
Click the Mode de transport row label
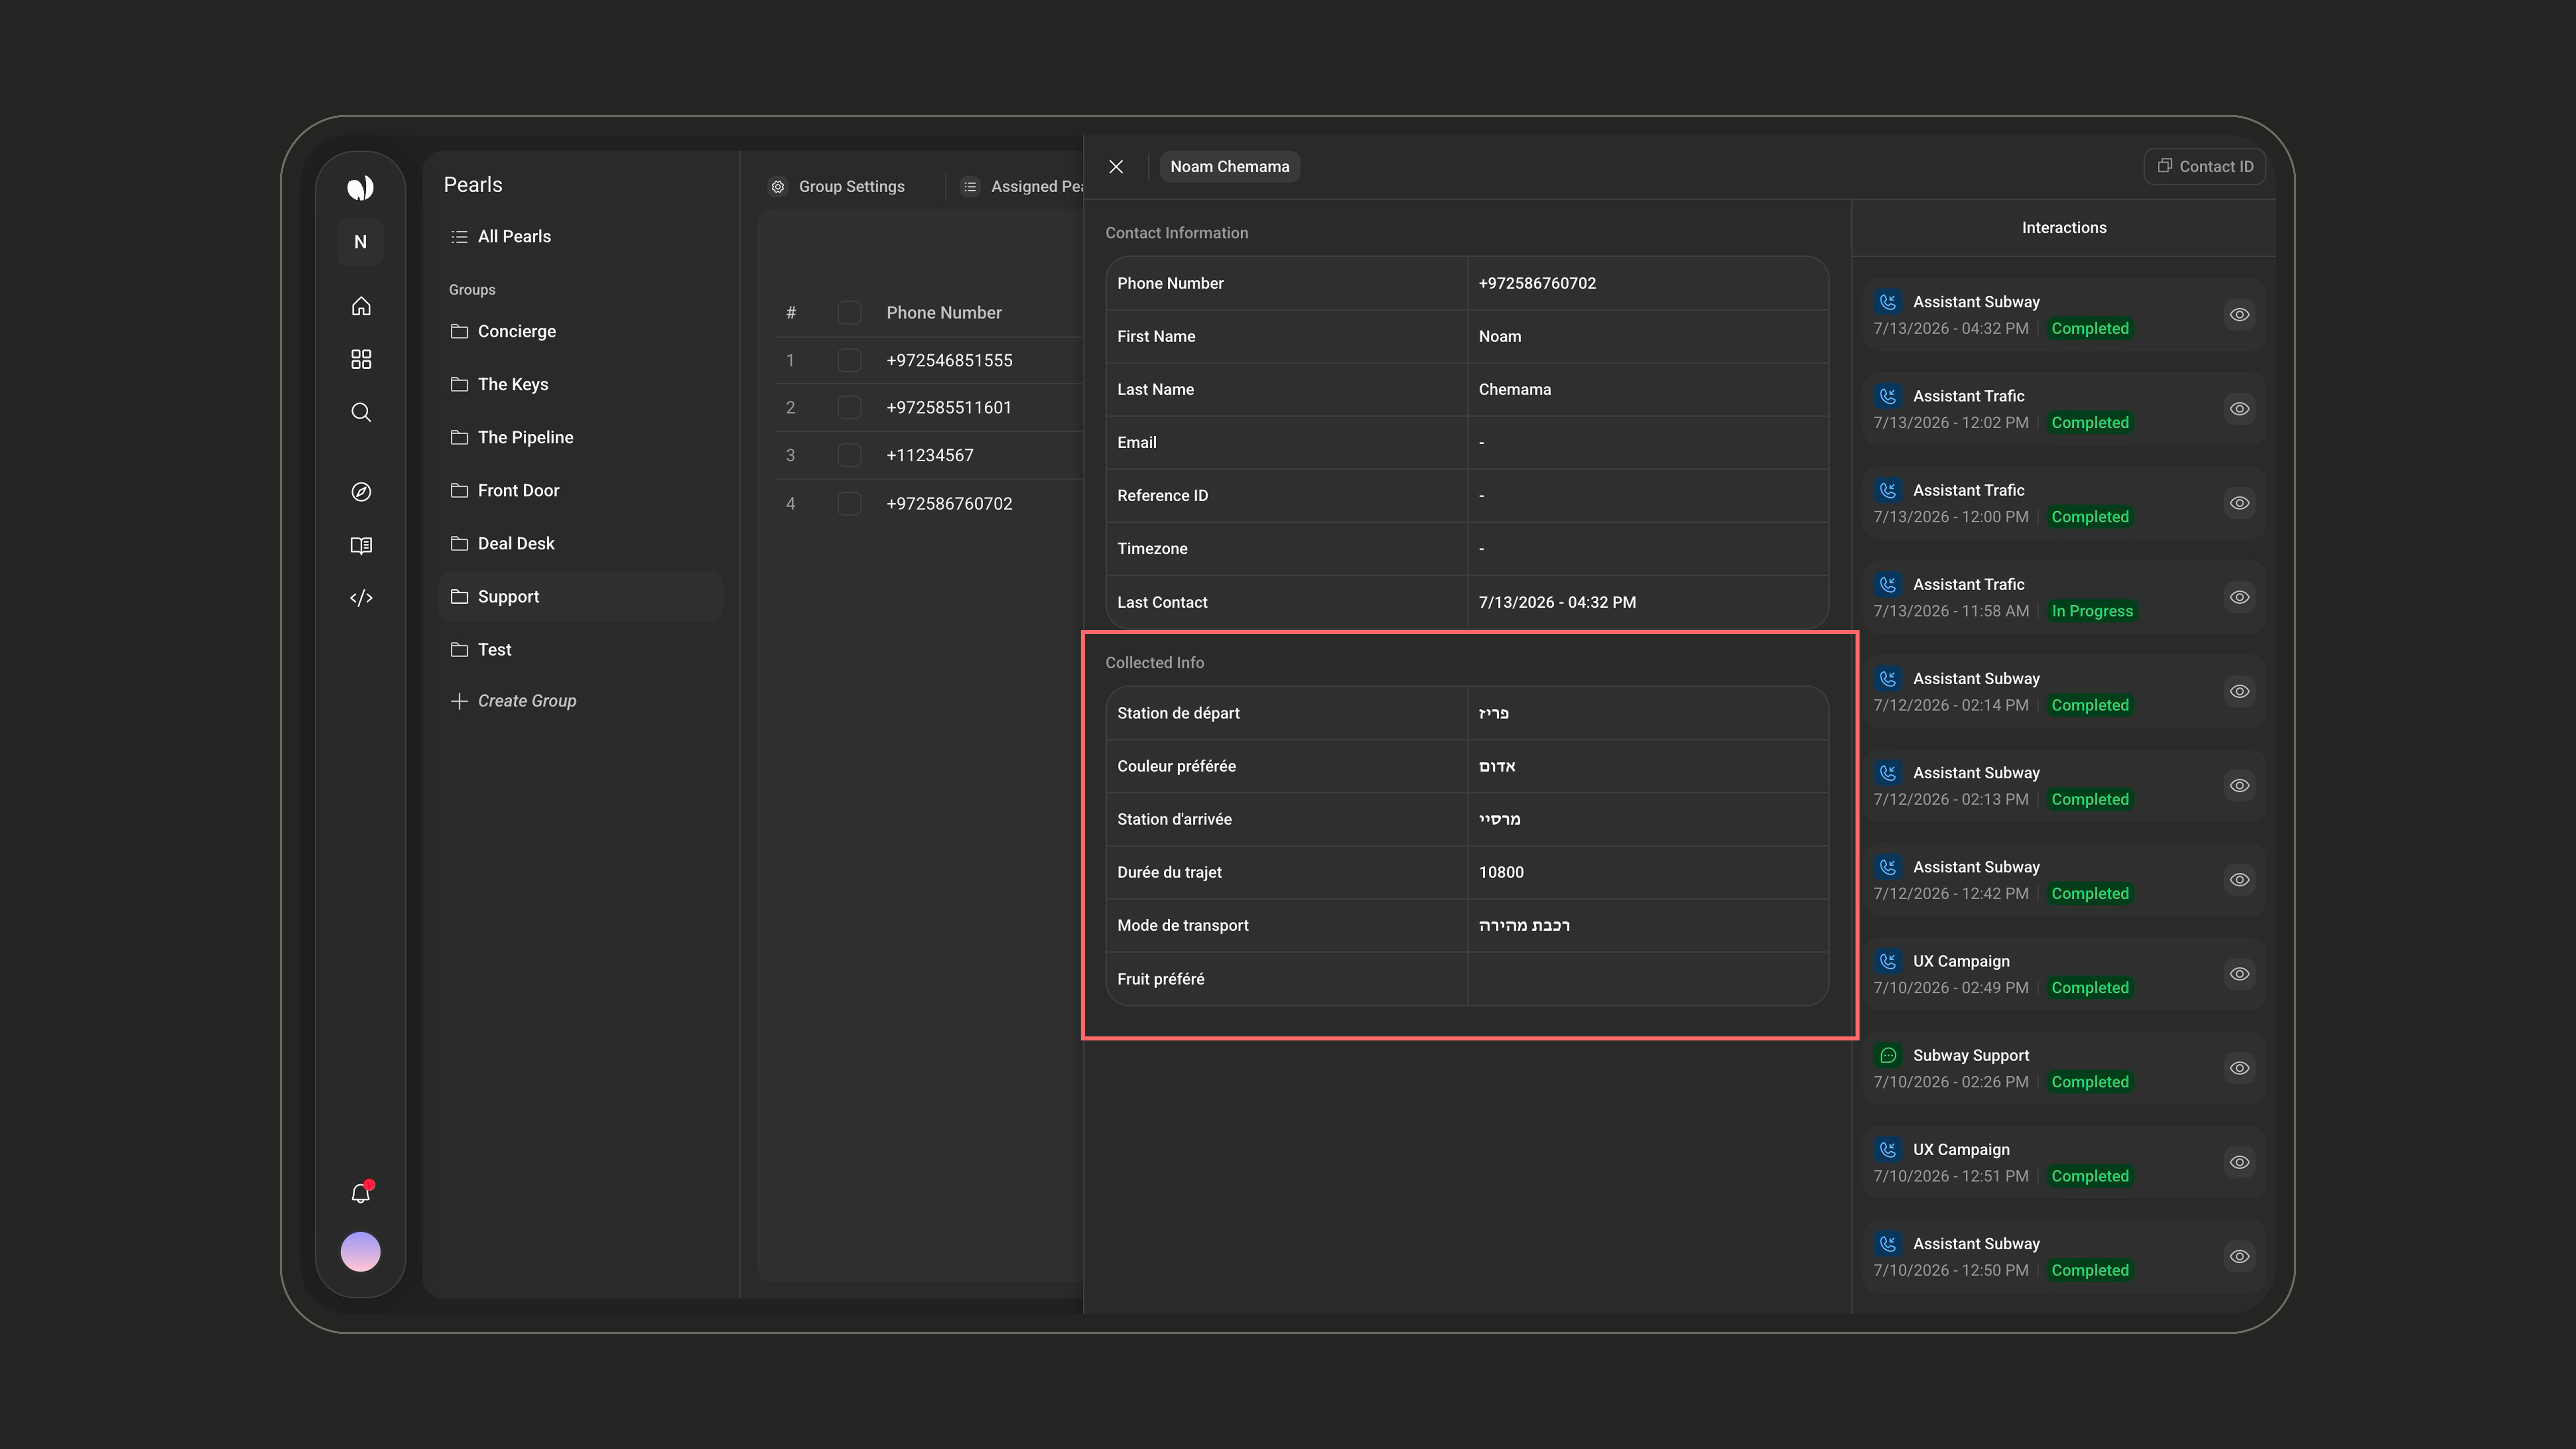click(1183, 925)
